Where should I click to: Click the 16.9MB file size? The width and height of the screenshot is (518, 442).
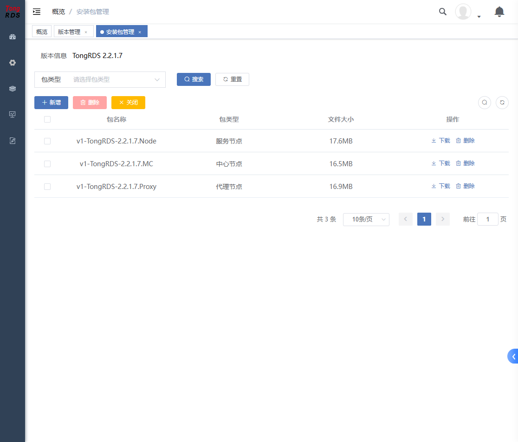click(x=341, y=187)
